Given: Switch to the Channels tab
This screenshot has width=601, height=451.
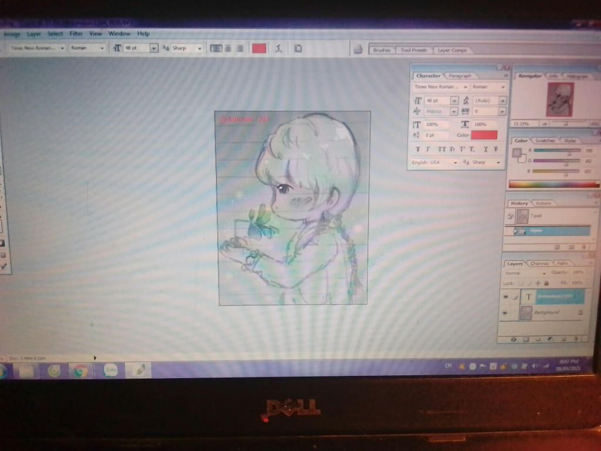Looking at the screenshot, I should pyautogui.click(x=539, y=264).
